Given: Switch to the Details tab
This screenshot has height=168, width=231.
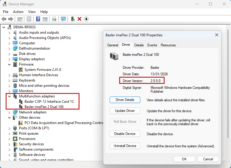Looking at the screenshot, I should point(139,45).
